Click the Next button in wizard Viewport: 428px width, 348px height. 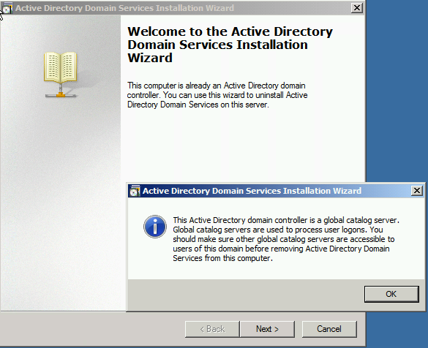(267, 329)
